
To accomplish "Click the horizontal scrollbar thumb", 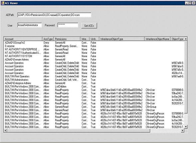I will 79,130.
